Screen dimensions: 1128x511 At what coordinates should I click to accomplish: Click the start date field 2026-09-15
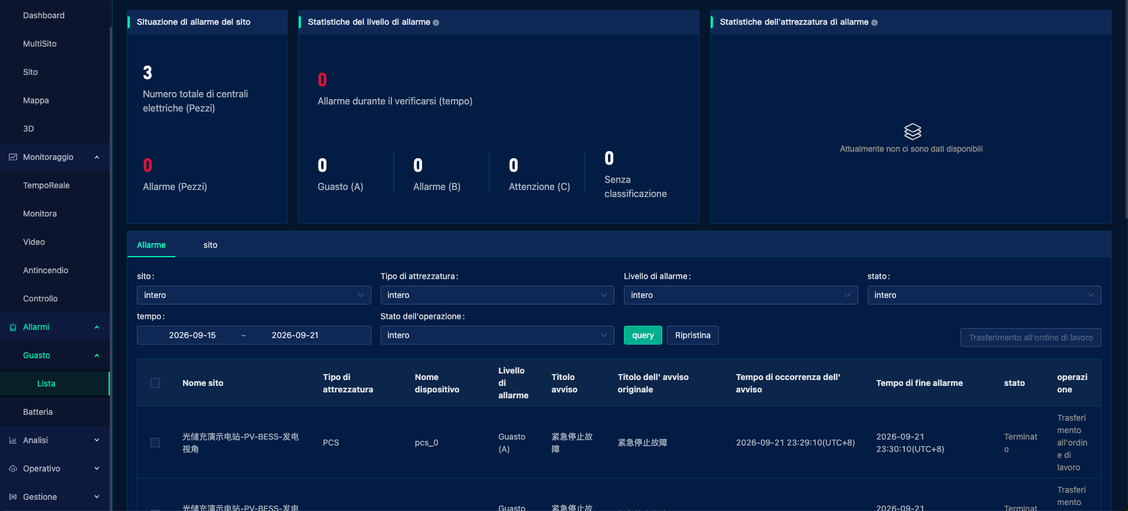[x=192, y=335]
